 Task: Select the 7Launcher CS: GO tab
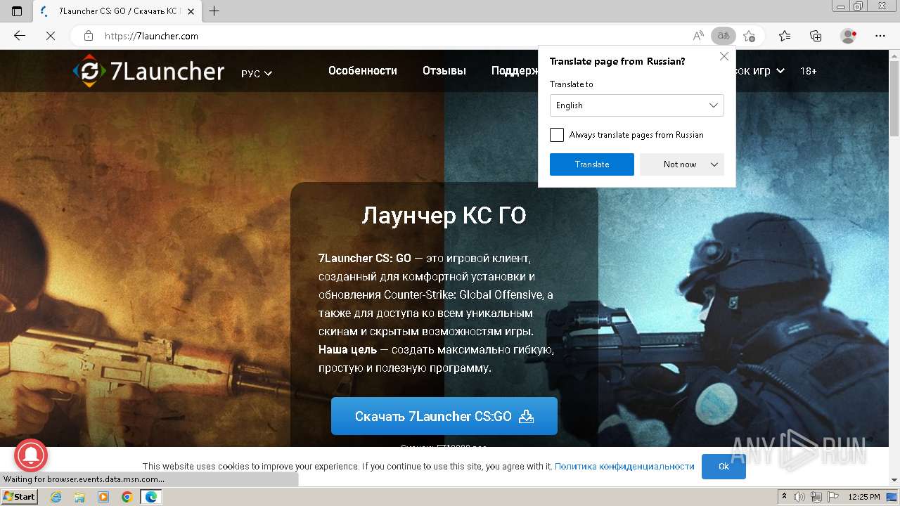[116, 11]
